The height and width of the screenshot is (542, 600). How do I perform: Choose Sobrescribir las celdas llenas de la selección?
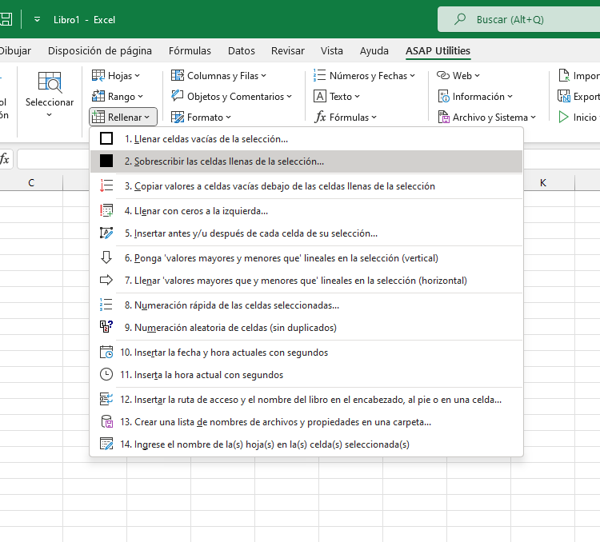(x=306, y=161)
